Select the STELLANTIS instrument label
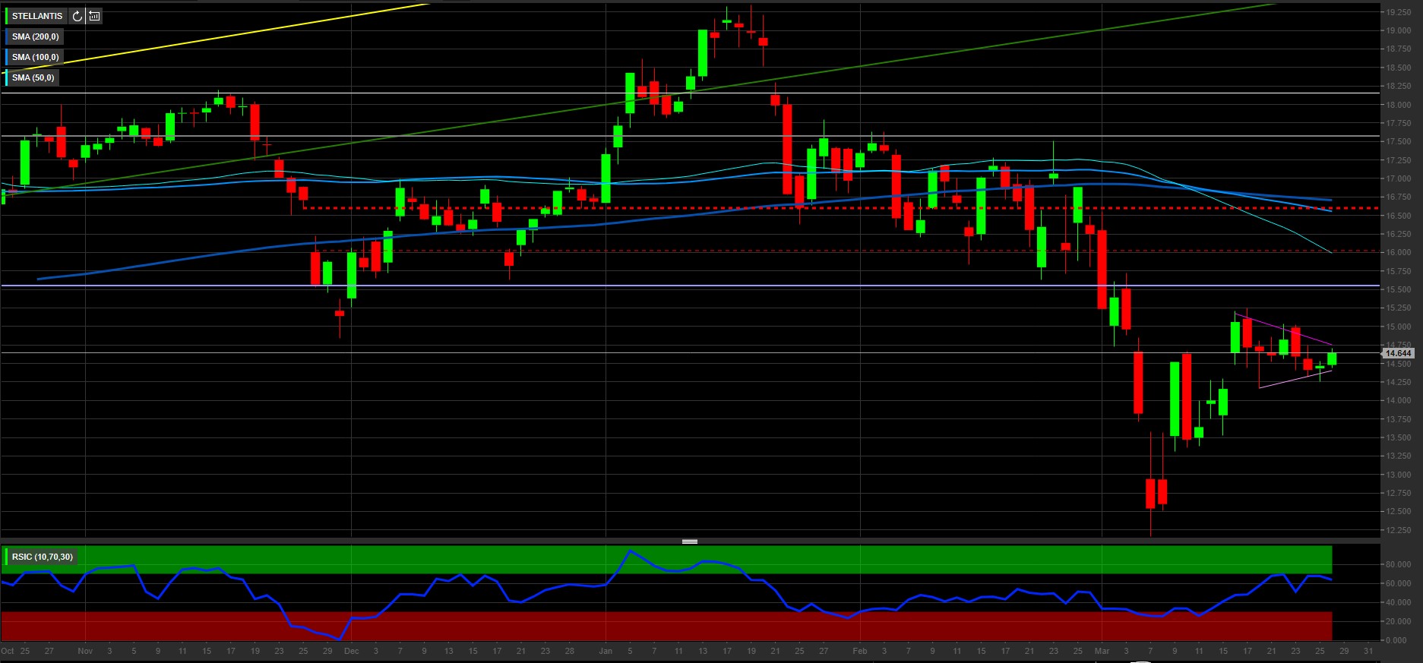This screenshot has width=1423, height=663. [37, 16]
